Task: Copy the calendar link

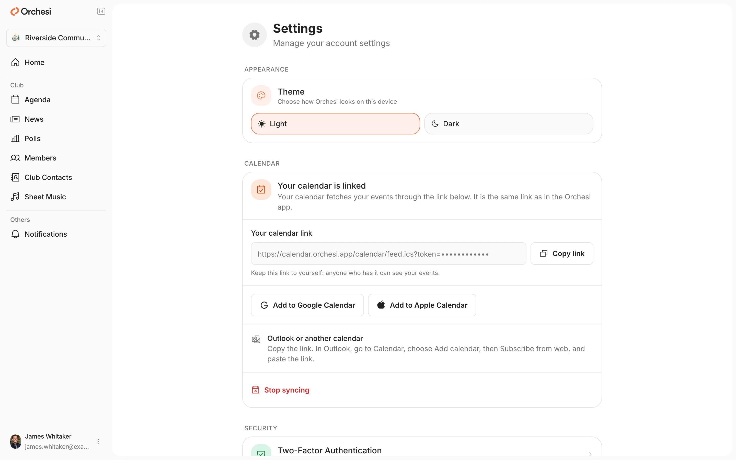Action: pos(562,254)
